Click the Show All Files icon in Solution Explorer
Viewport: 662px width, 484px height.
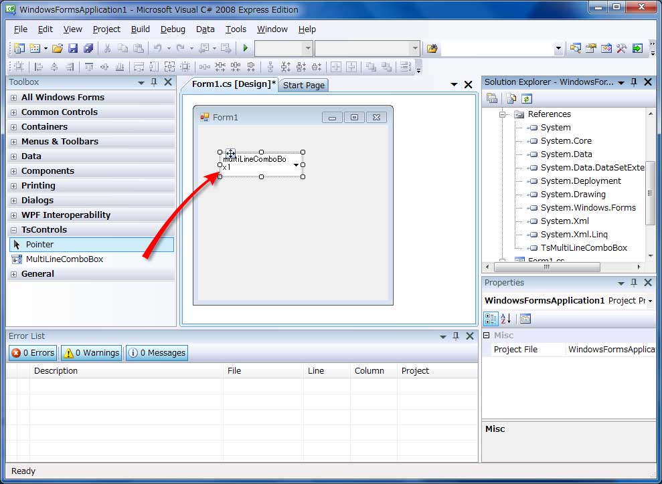(511, 99)
